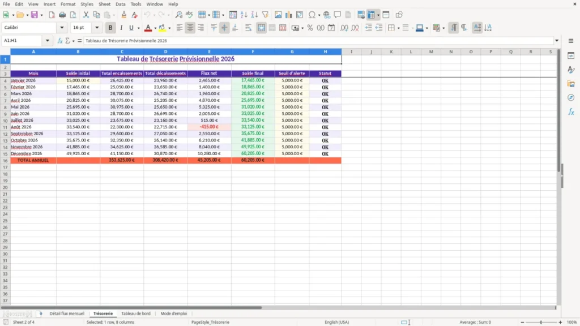Click the Insert Hyperlink globe icon
This screenshot has height=326, width=580.
(327, 15)
